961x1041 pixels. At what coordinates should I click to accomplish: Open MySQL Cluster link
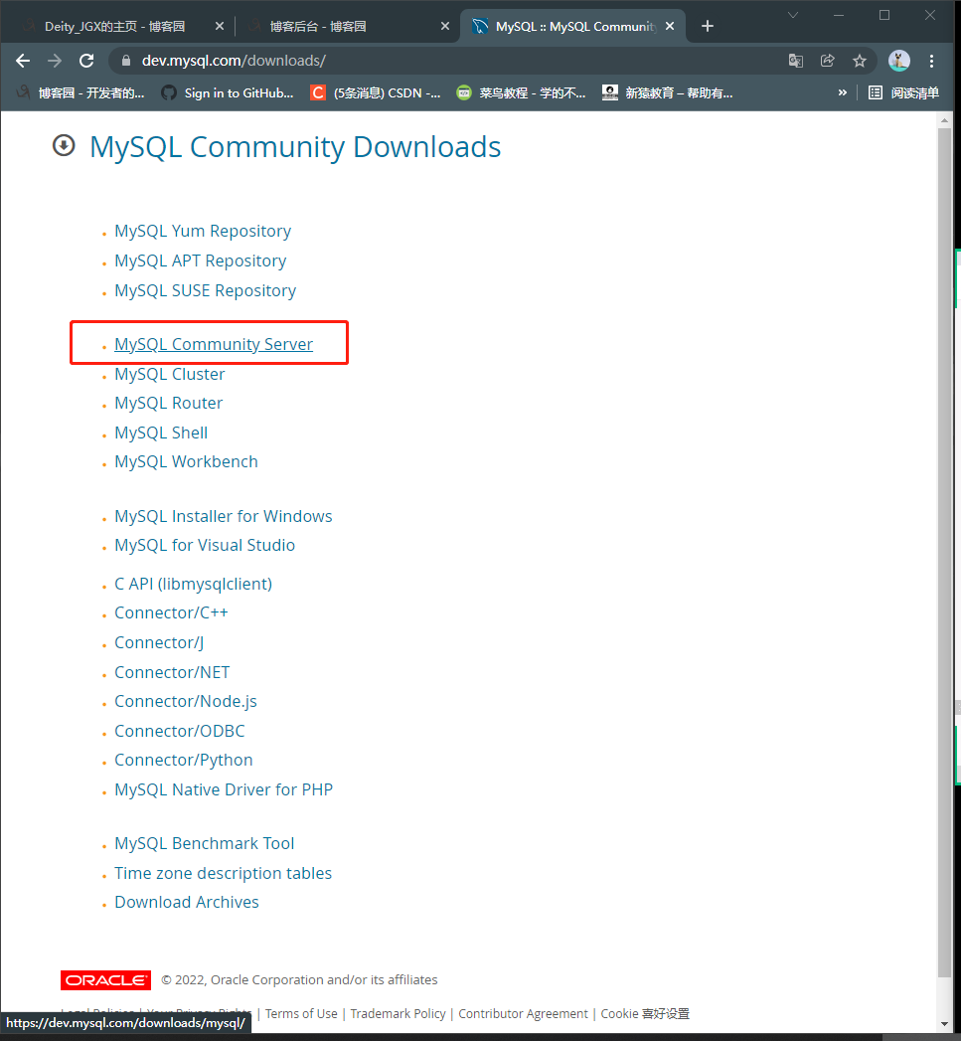[x=169, y=374]
